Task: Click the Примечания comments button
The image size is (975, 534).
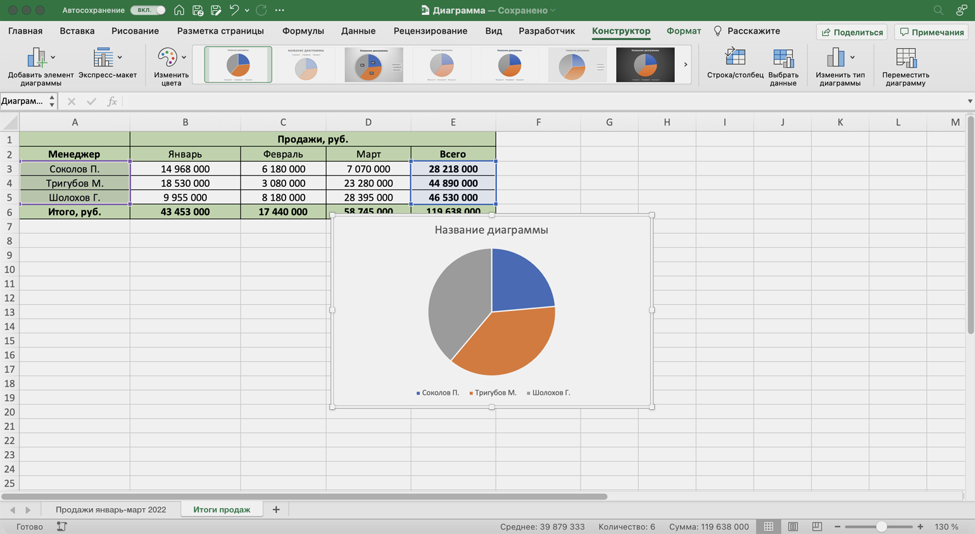Action: click(931, 32)
